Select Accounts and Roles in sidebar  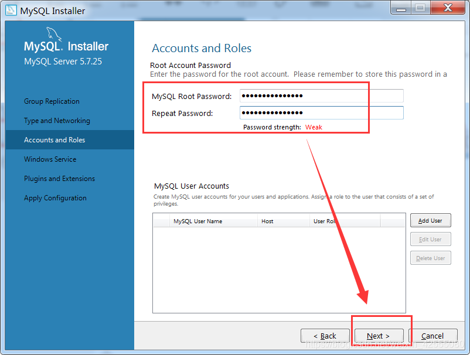click(70, 139)
